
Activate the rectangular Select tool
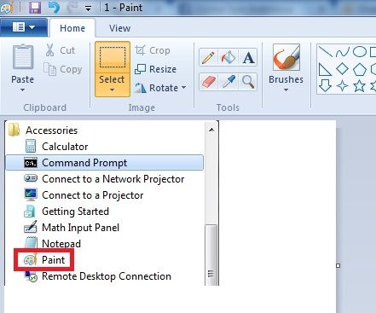pos(113,57)
